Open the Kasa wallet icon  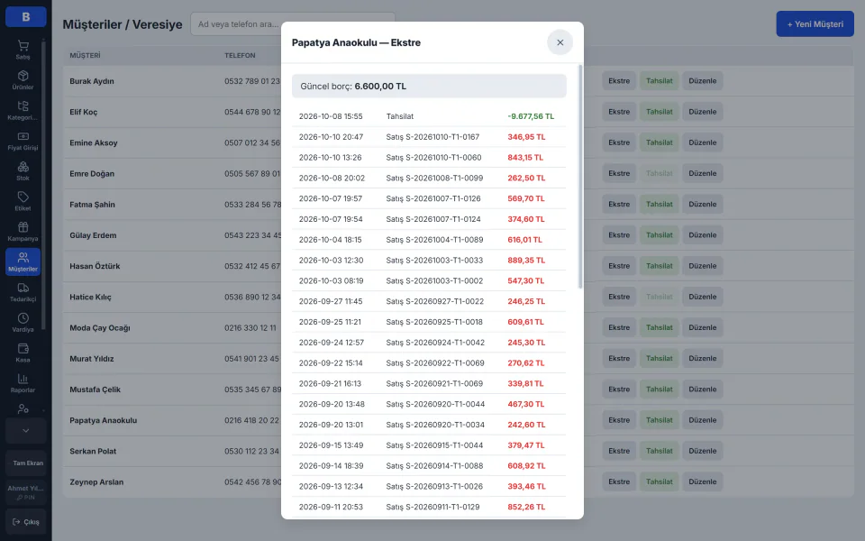23,353
